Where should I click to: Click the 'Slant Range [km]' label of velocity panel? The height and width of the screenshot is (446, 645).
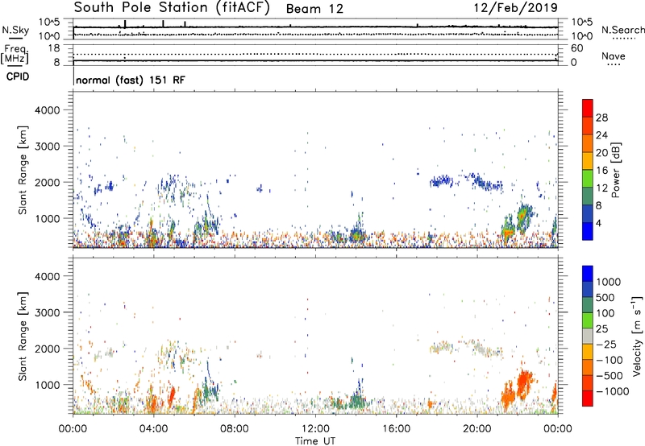tap(23, 336)
